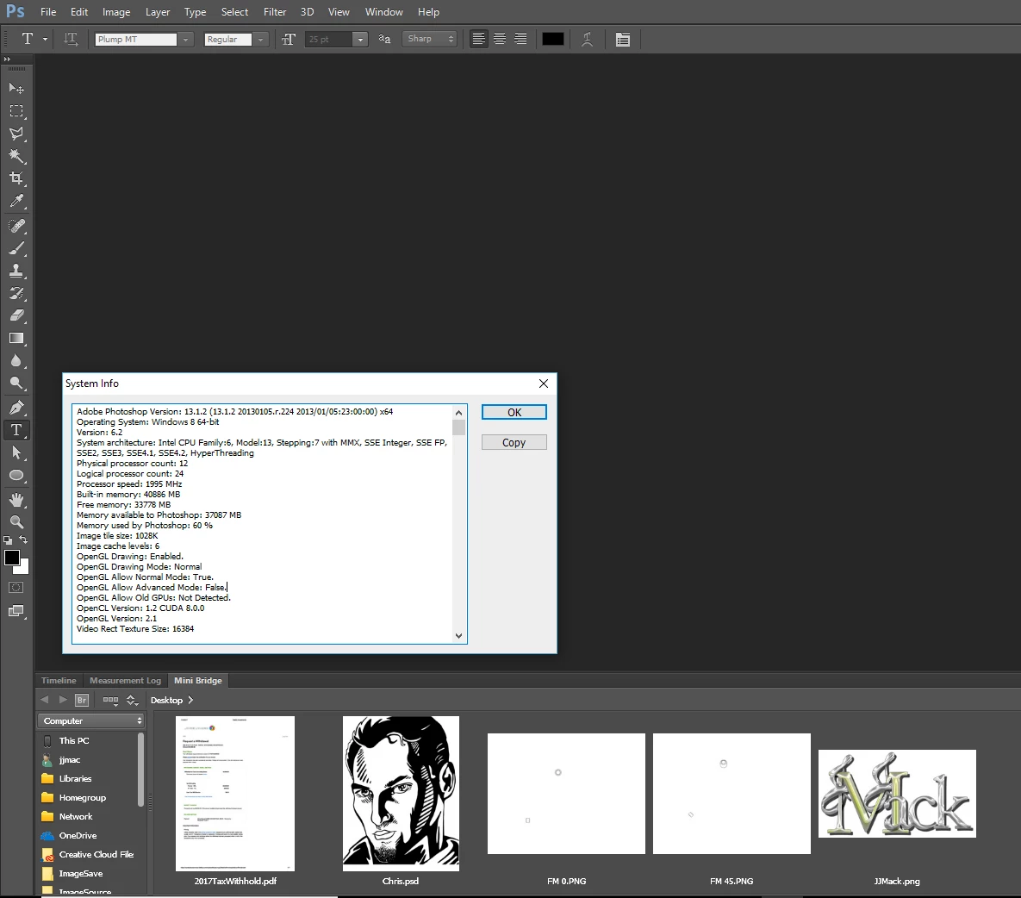Open the font size dropdown
The image size is (1021, 898).
[360, 40]
